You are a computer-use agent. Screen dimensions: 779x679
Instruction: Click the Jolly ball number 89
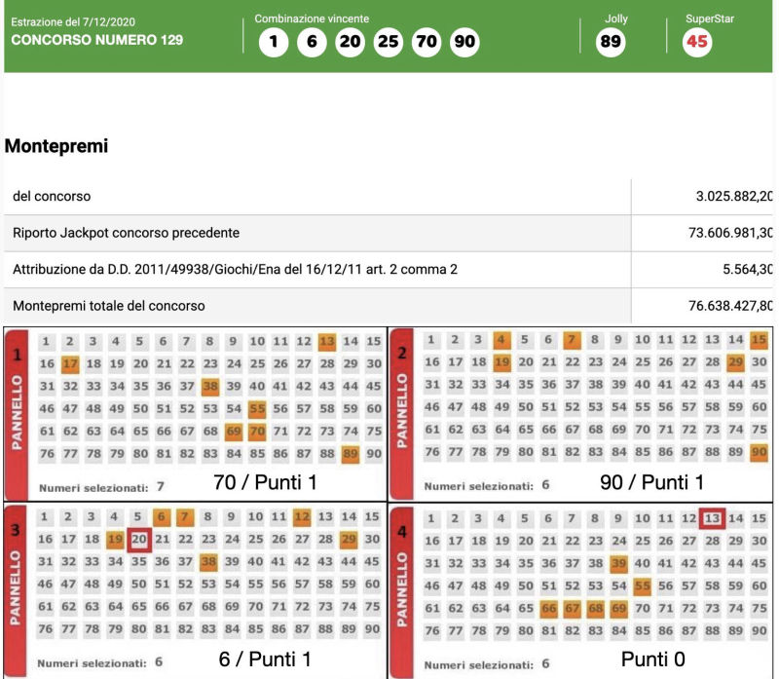pyautogui.click(x=612, y=42)
